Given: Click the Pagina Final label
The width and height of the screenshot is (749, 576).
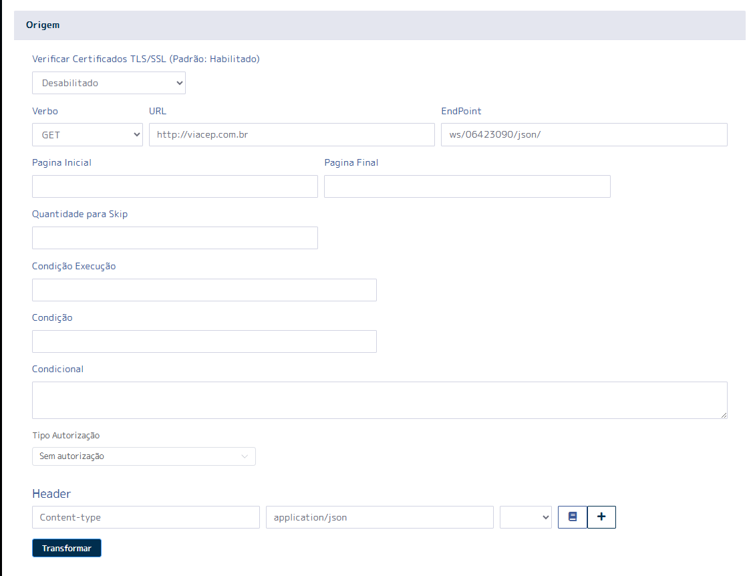Looking at the screenshot, I should (x=351, y=162).
